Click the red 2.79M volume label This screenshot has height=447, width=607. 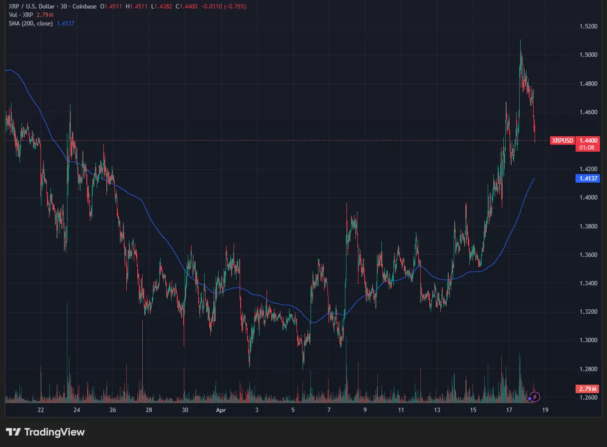coord(588,389)
